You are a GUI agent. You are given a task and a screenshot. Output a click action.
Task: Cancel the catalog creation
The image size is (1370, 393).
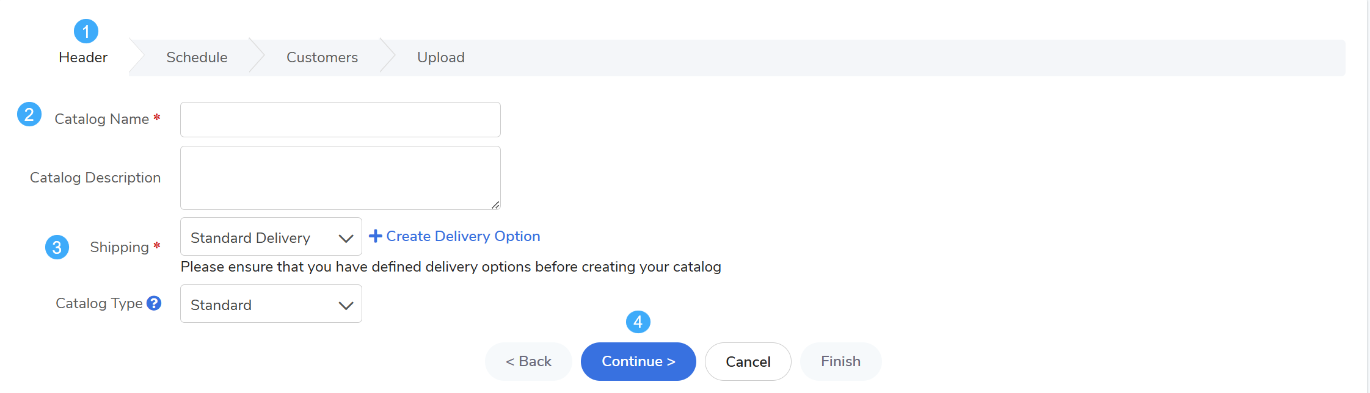click(x=748, y=361)
